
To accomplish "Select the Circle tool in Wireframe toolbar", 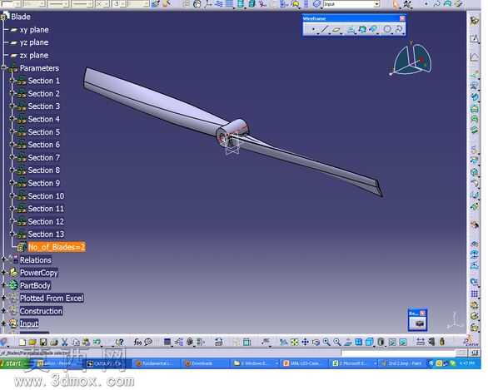I will (387, 30).
